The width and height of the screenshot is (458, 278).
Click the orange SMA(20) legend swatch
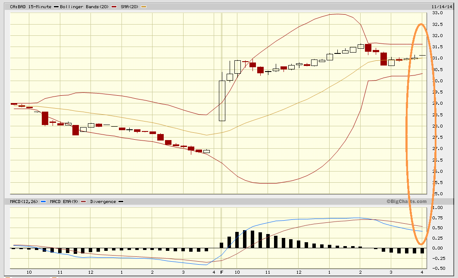click(x=144, y=7)
